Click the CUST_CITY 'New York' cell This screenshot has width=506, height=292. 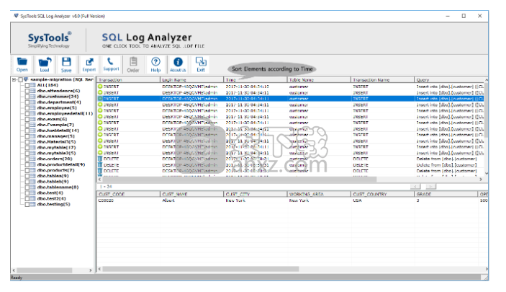(235, 200)
